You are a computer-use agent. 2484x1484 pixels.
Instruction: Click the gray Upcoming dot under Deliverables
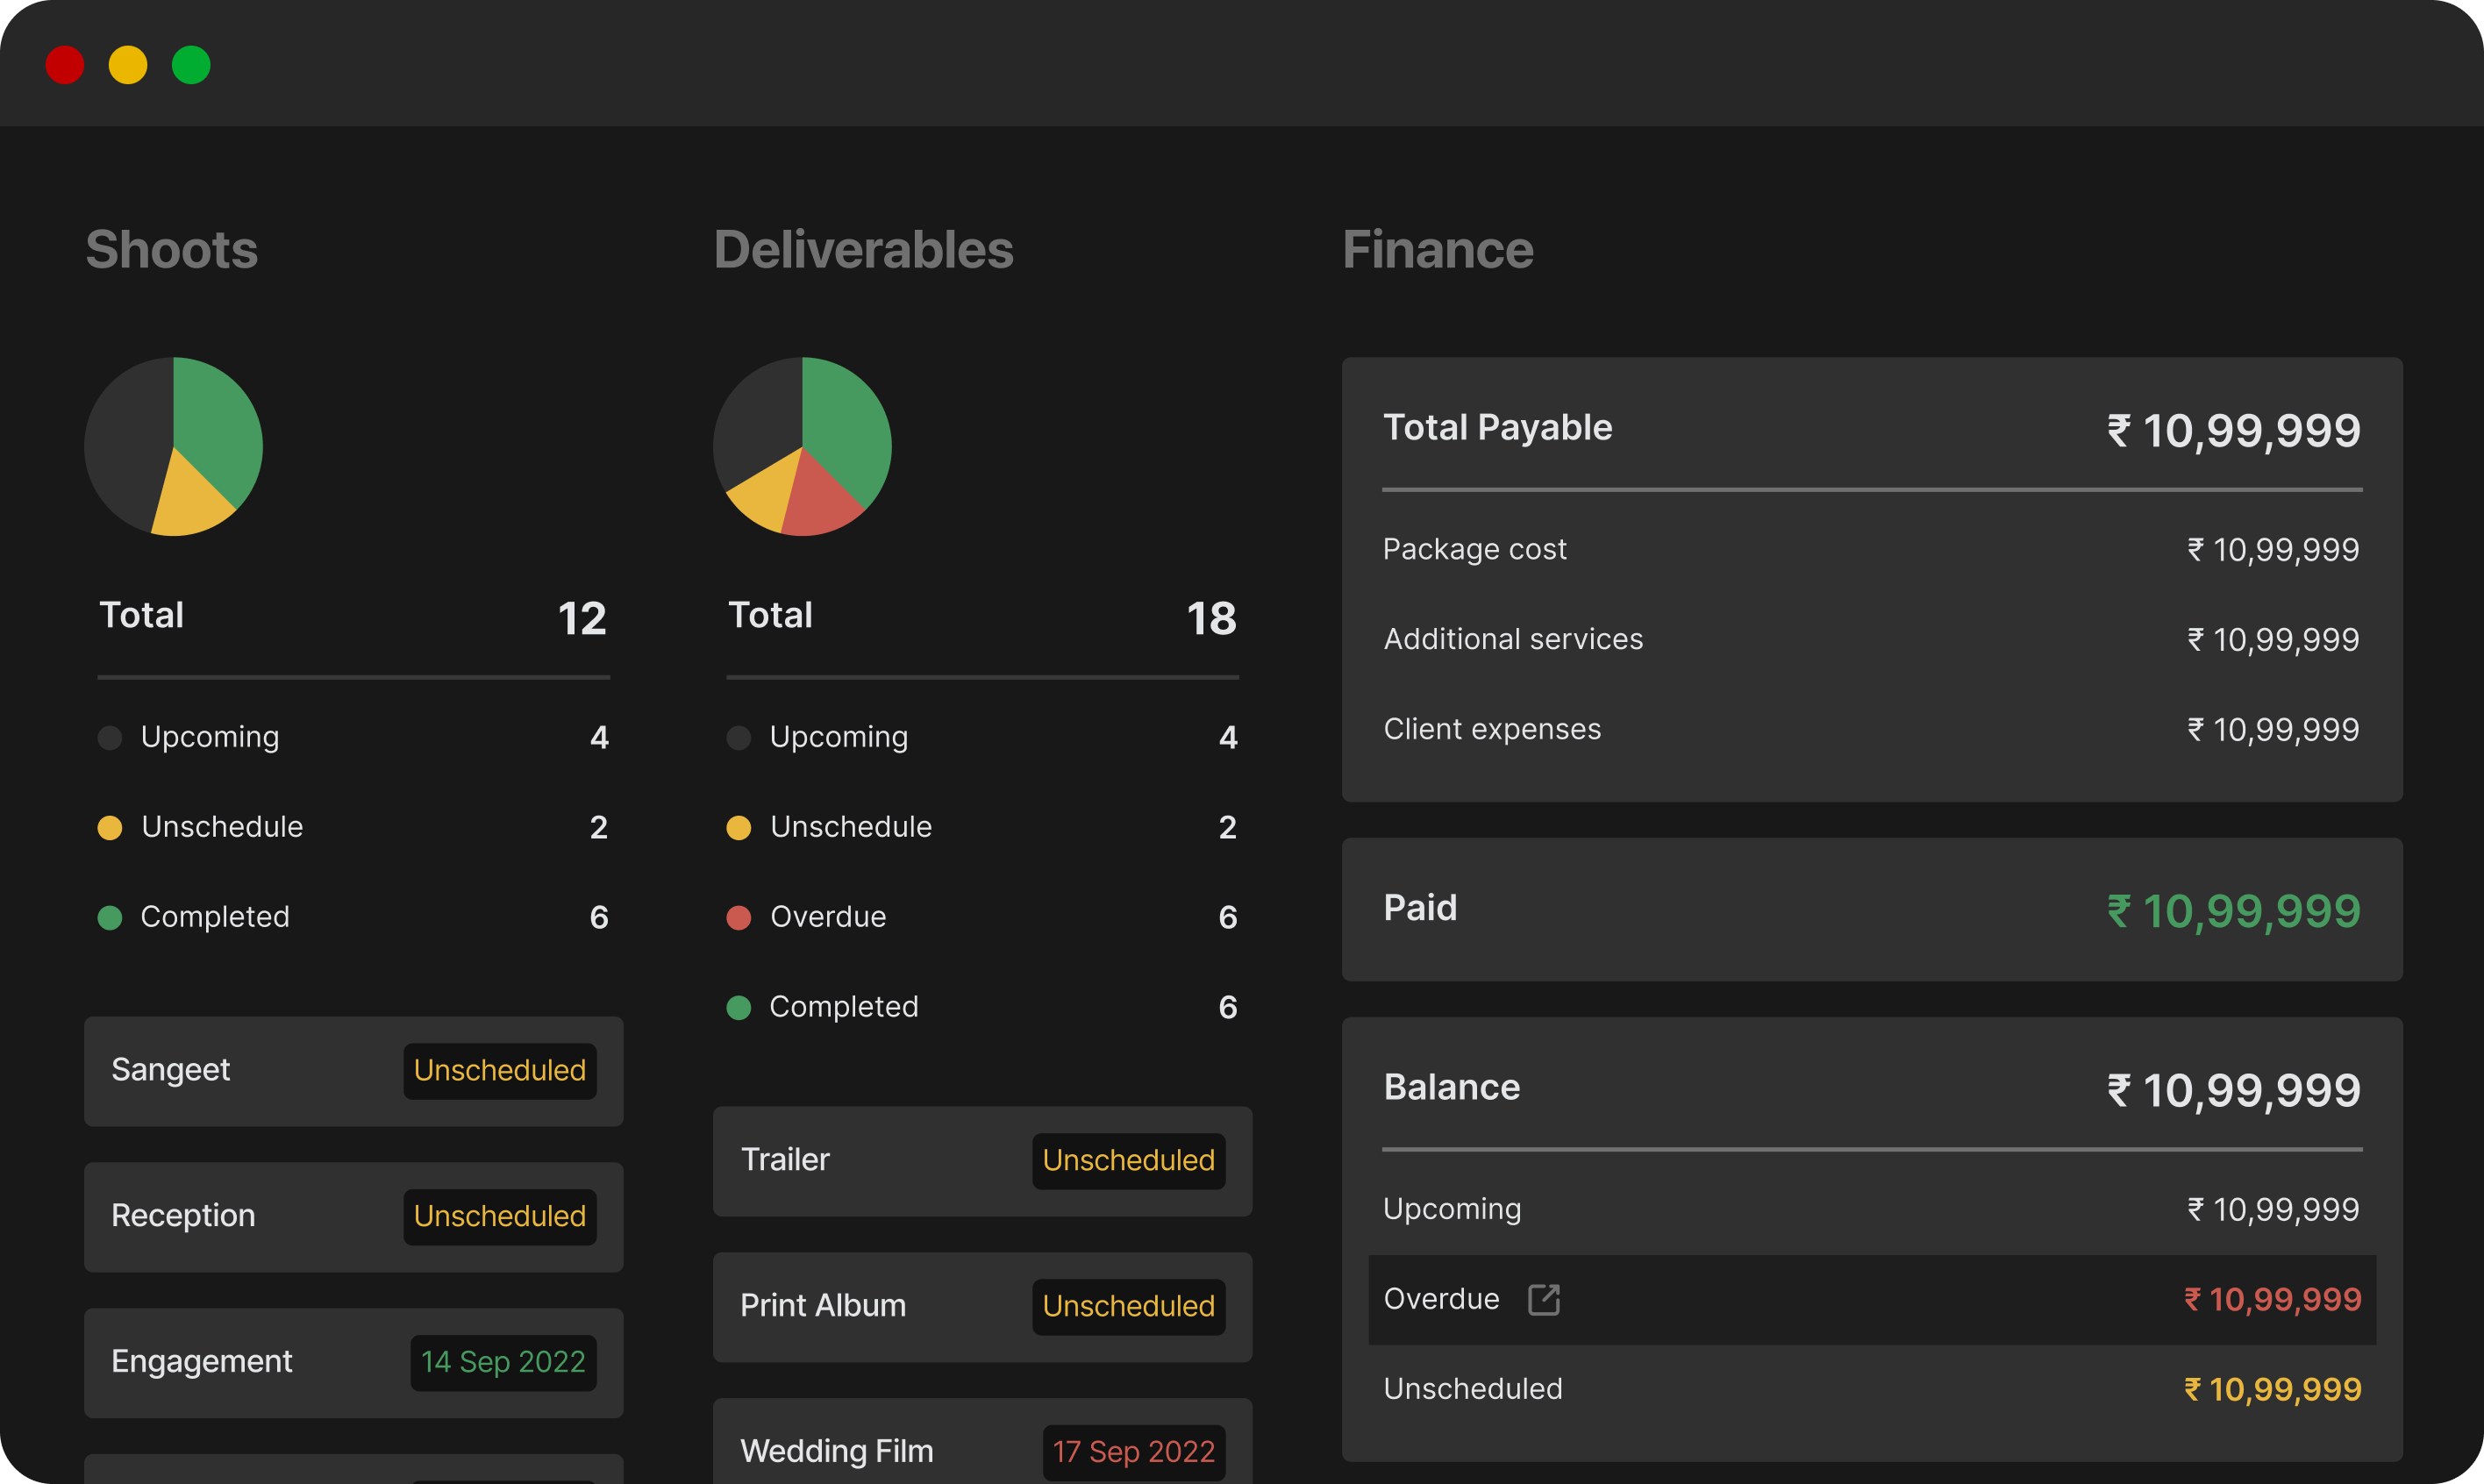click(x=739, y=738)
